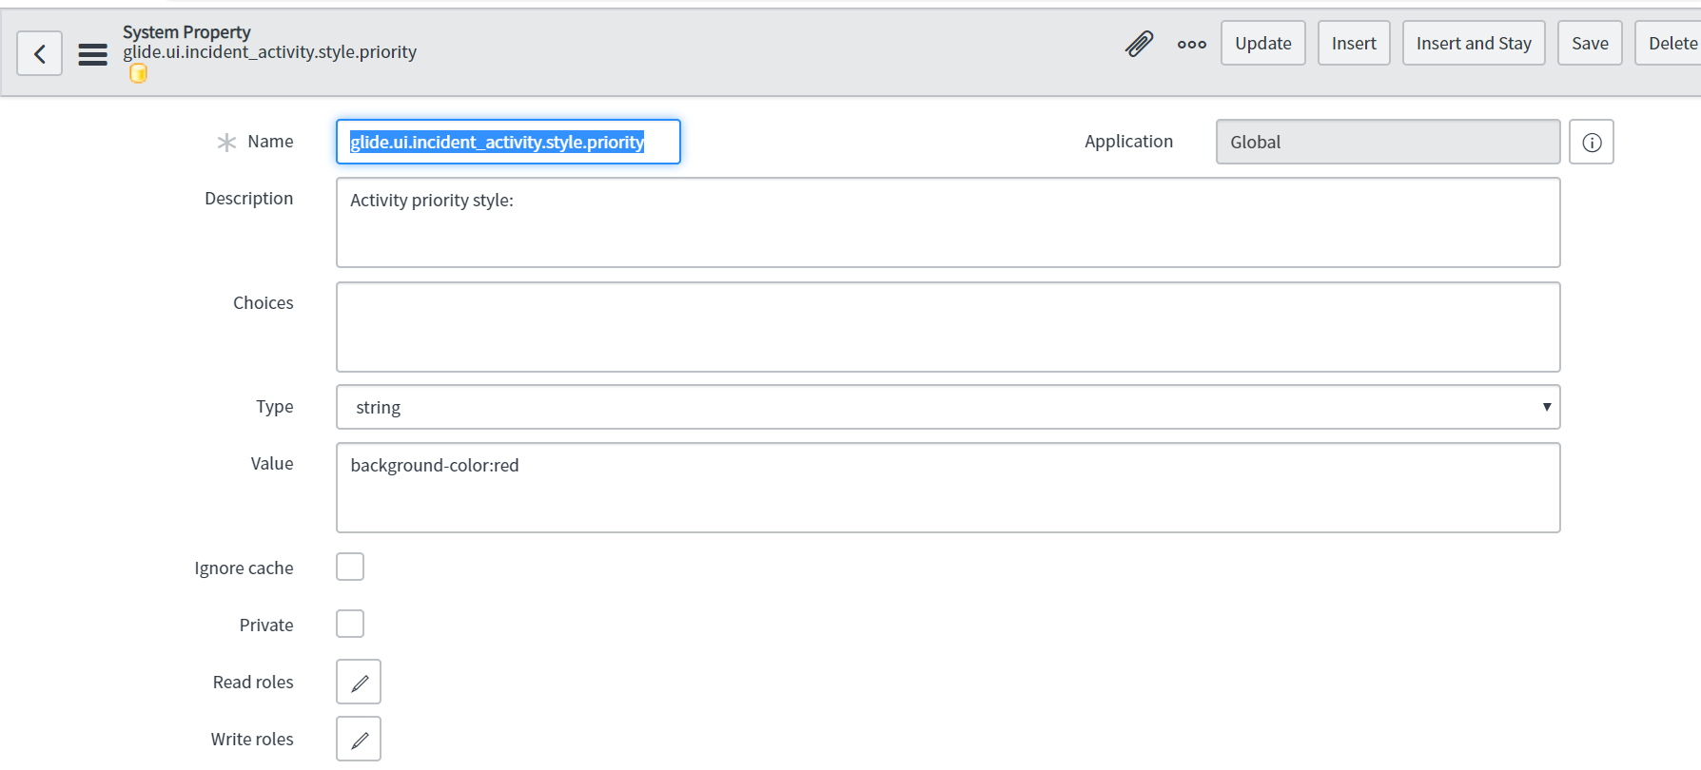Image resolution: width=1701 pixels, height=770 pixels.
Task: Click the Insert and Stay button
Action: pyautogui.click(x=1474, y=43)
